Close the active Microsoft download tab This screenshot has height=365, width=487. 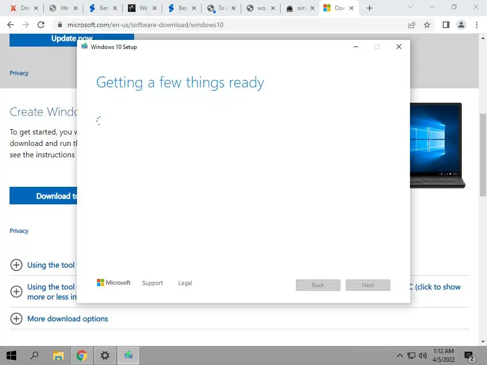[351, 9]
